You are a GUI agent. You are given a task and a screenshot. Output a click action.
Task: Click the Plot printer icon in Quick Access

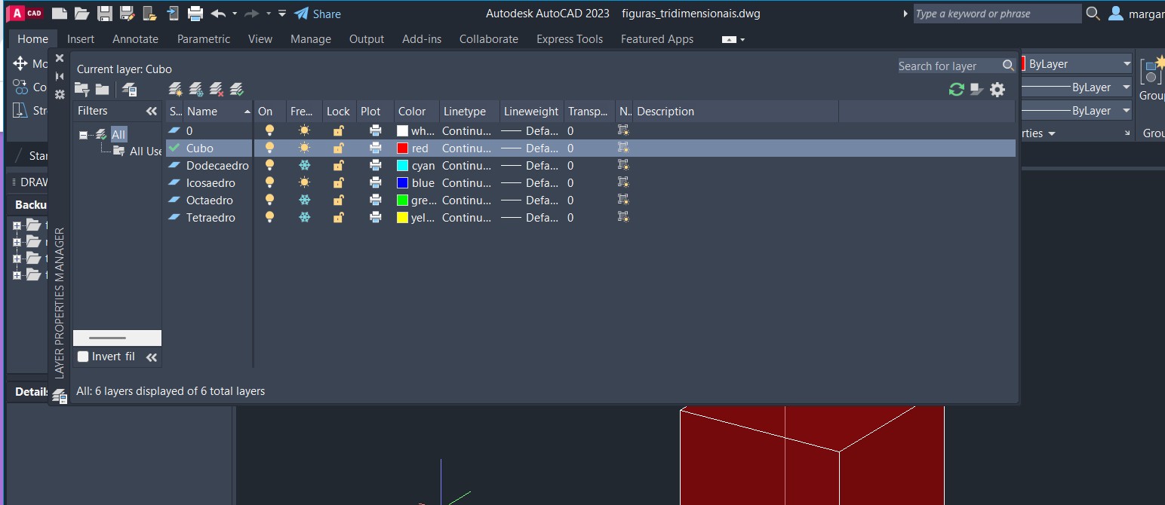tap(195, 14)
